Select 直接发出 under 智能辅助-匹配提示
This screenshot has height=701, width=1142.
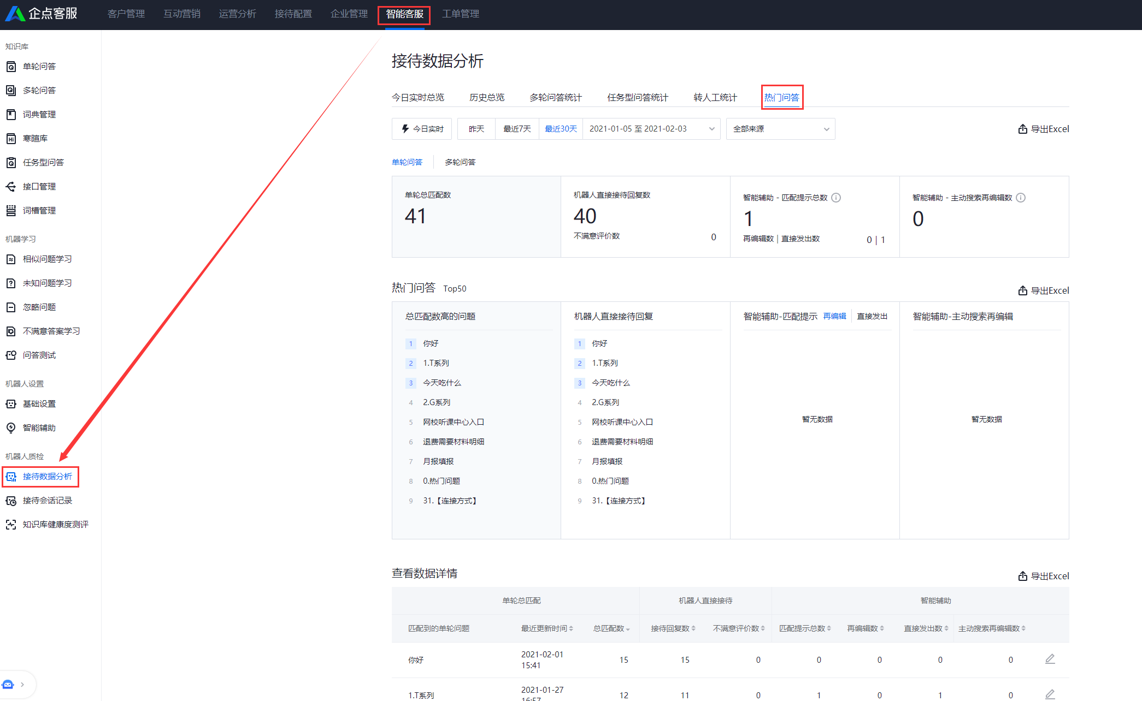(872, 316)
